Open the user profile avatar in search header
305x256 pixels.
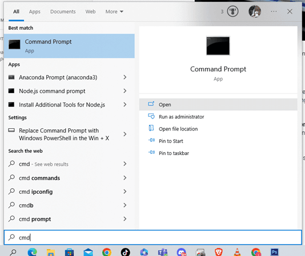[x=255, y=11]
